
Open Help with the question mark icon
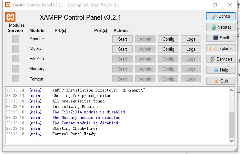coord(221,70)
